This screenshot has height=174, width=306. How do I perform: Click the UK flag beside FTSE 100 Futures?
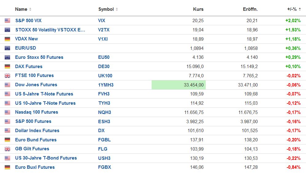pos(7,76)
